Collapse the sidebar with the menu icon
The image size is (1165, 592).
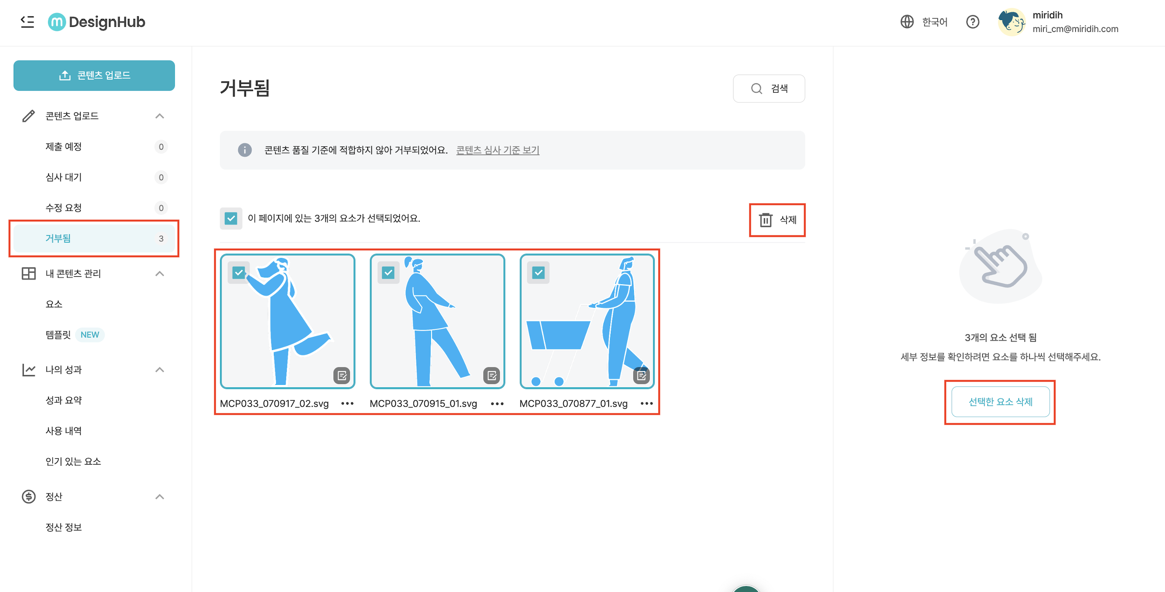pyautogui.click(x=27, y=22)
